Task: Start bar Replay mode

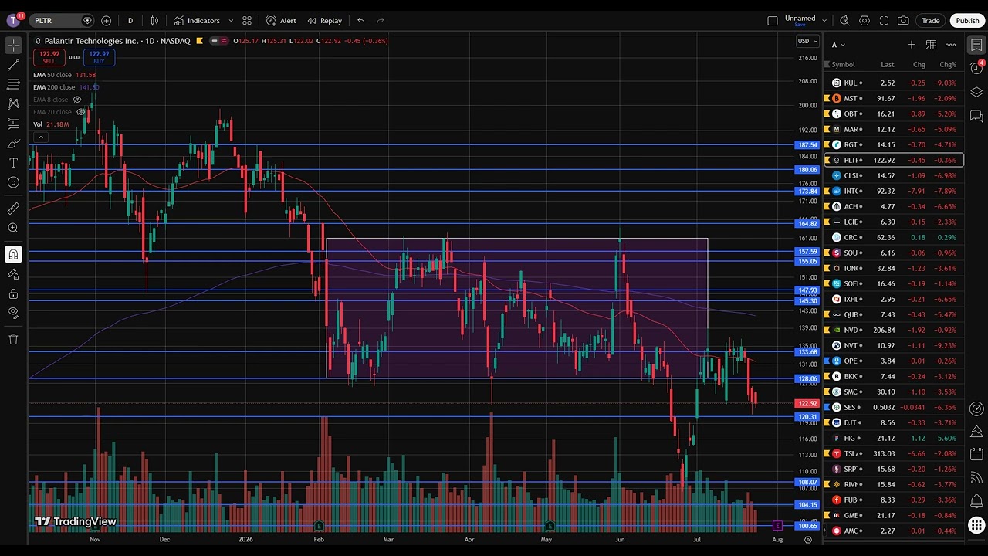Action: click(324, 21)
